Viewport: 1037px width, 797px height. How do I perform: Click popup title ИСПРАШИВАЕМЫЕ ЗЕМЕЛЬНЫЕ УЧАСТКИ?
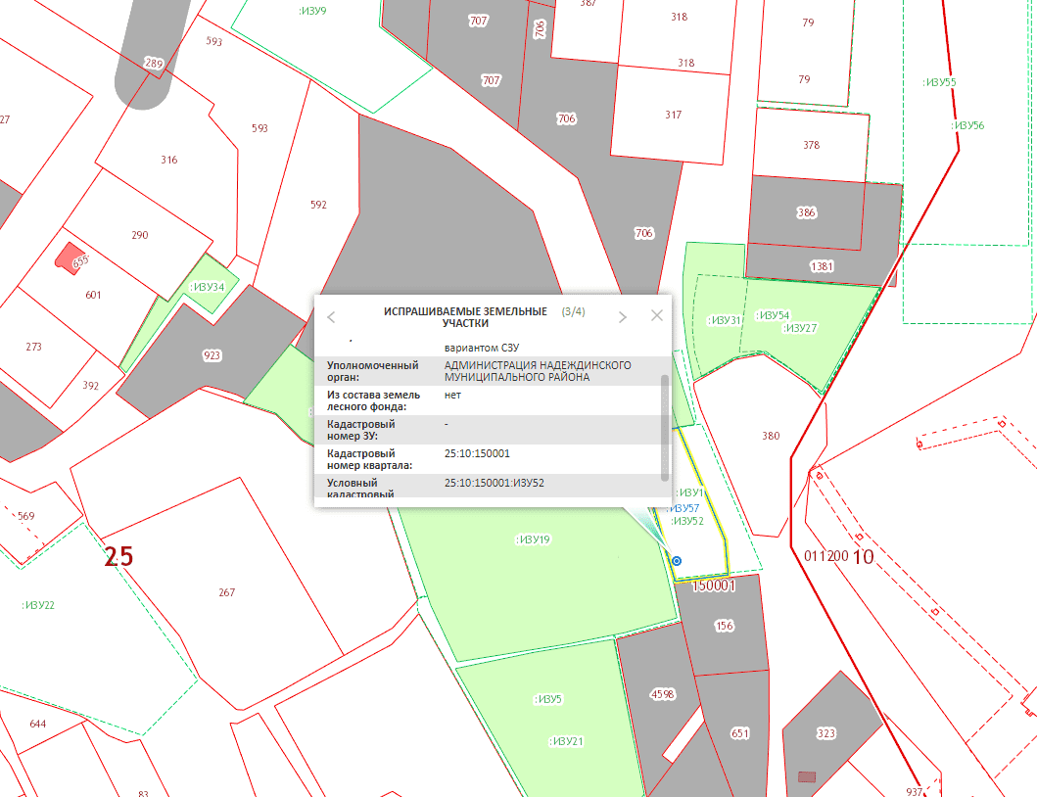click(465, 317)
